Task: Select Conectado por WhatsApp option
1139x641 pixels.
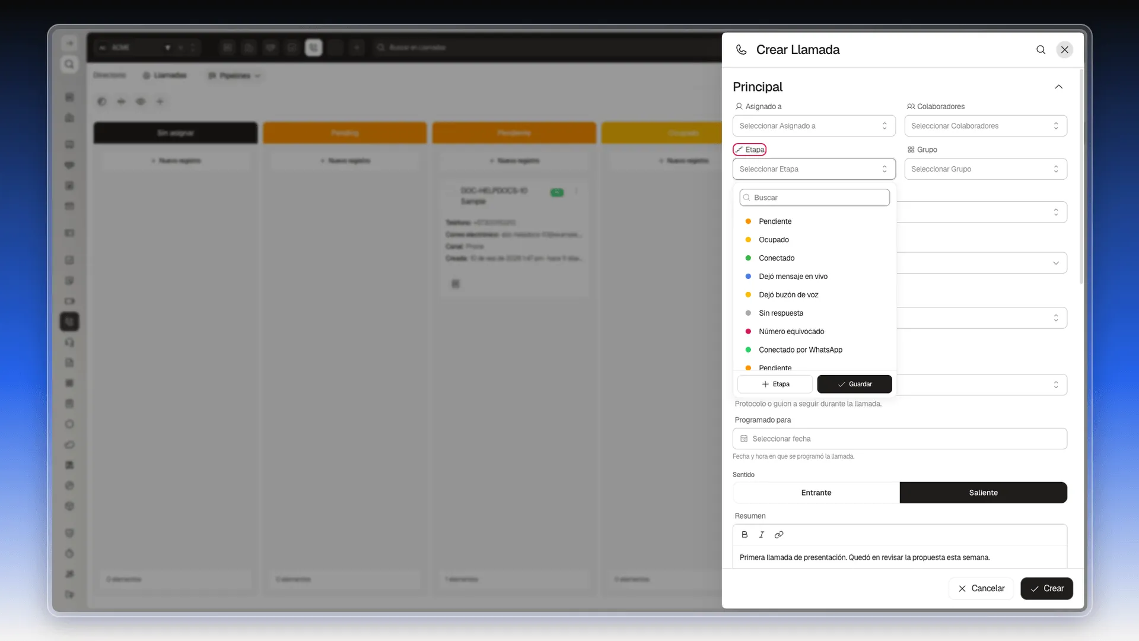Action: tap(815, 350)
